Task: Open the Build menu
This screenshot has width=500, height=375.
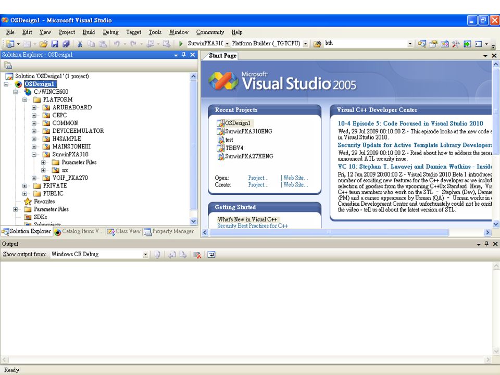Action: [x=89, y=32]
